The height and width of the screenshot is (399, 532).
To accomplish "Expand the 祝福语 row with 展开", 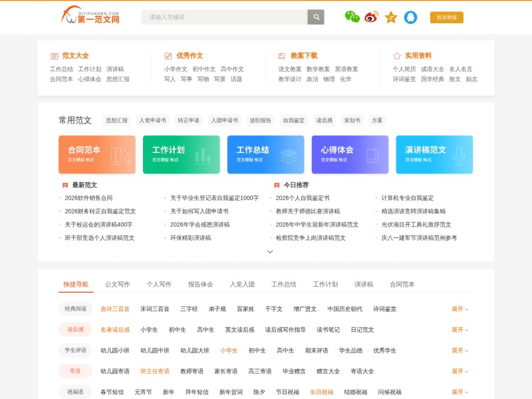I will (460, 392).
